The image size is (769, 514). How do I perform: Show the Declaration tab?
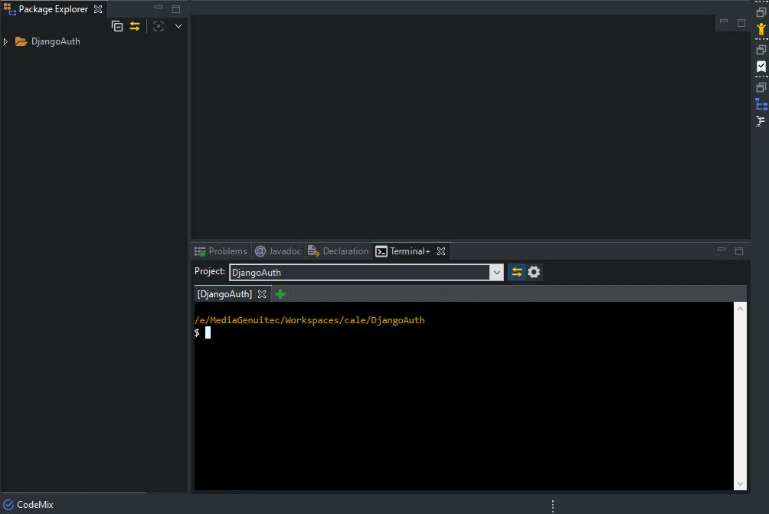coord(338,251)
